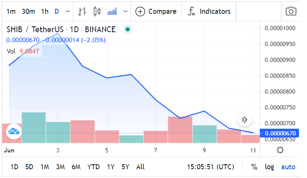Click the cloud TradingView logo icon
Screen dimensions: 307x178
pyautogui.click(x=14, y=131)
